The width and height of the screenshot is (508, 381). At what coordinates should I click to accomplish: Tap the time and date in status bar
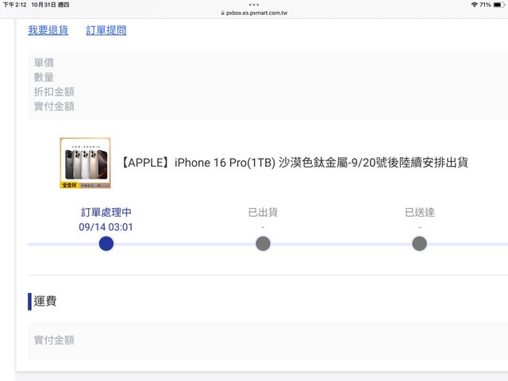pyautogui.click(x=36, y=5)
